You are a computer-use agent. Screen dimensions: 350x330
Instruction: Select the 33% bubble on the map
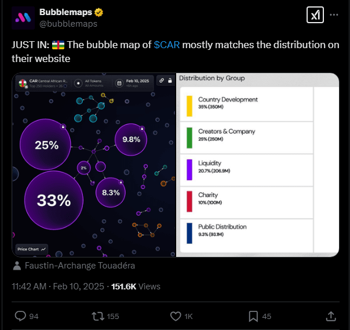tap(53, 201)
